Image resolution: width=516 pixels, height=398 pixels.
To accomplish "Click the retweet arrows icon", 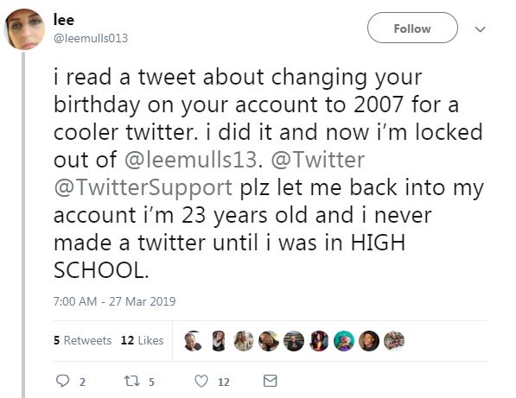I will [x=132, y=382].
